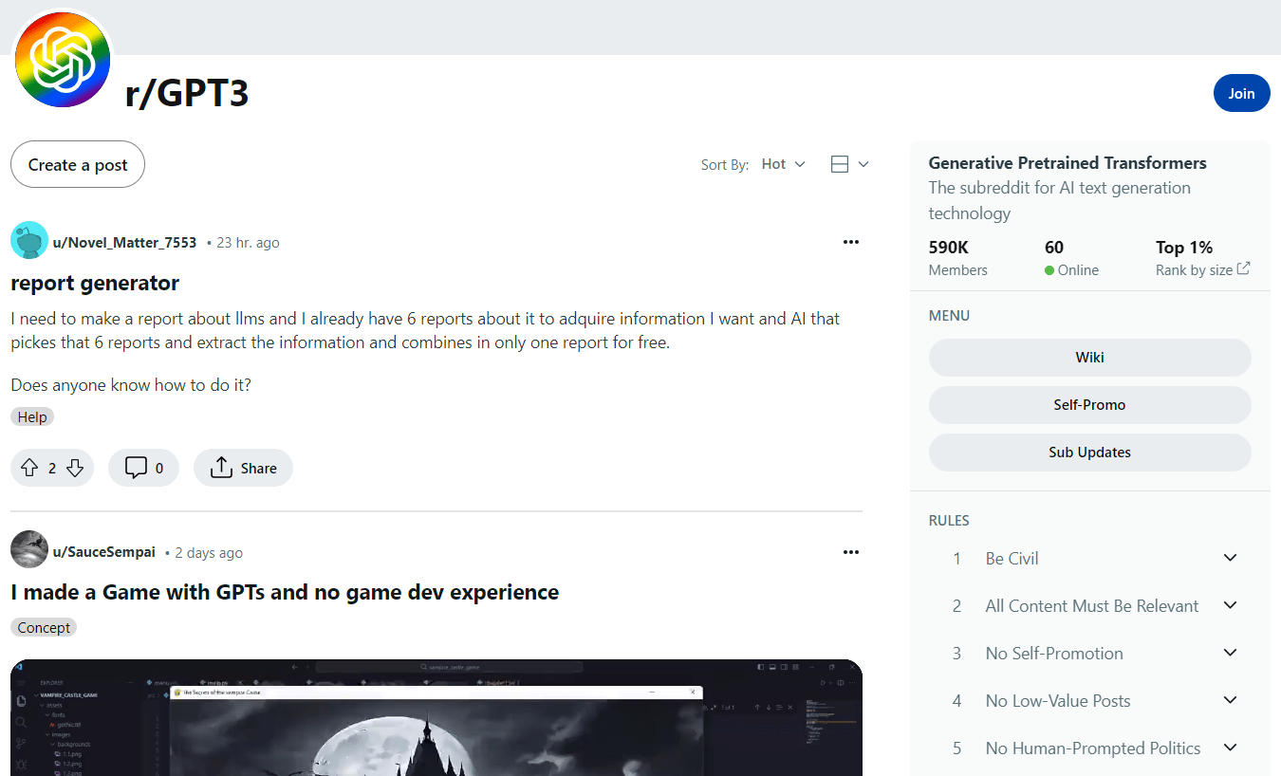Click the Rank by size label
The image size is (1281, 776).
[x=1194, y=270]
